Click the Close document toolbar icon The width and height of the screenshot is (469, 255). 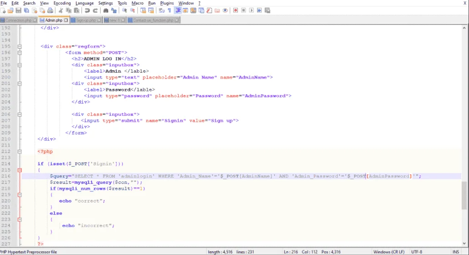35,10
